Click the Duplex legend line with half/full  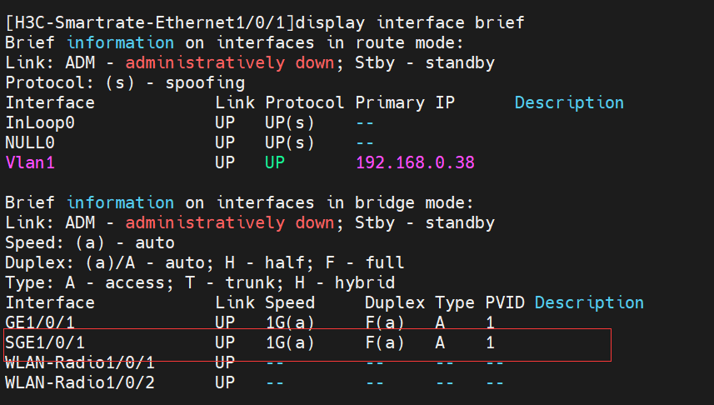(205, 262)
